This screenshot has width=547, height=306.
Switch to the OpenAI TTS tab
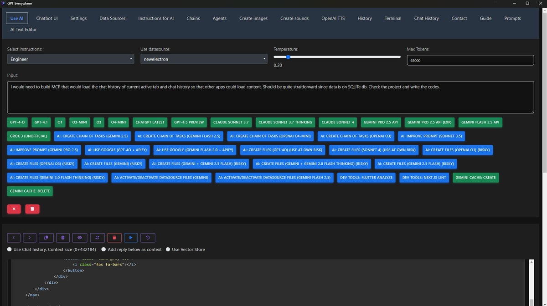333,18
